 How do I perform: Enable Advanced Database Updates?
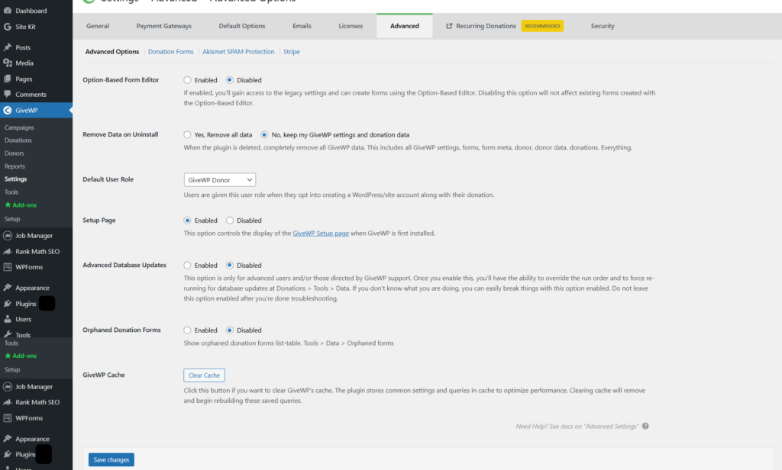[x=187, y=266]
